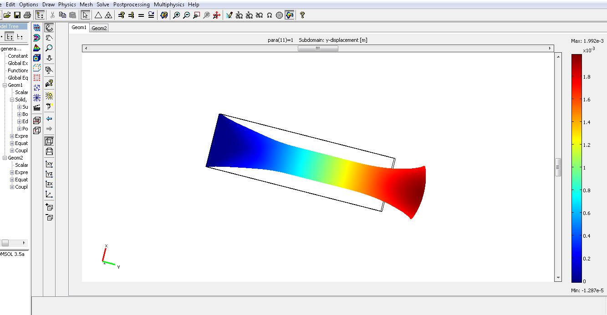
Task: Click the Go to XY View icon
Action: tap(49, 164)
